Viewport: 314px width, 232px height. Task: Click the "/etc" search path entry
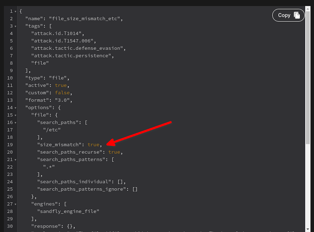[x=52, y=130]
